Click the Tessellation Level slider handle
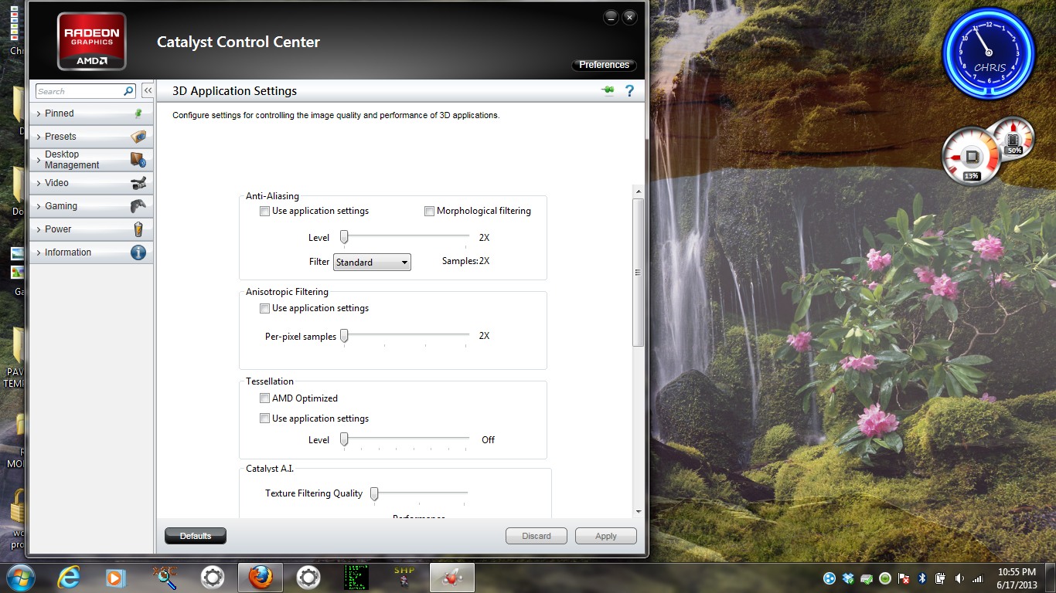This screenshot has height=593, width=1056. 345,439
